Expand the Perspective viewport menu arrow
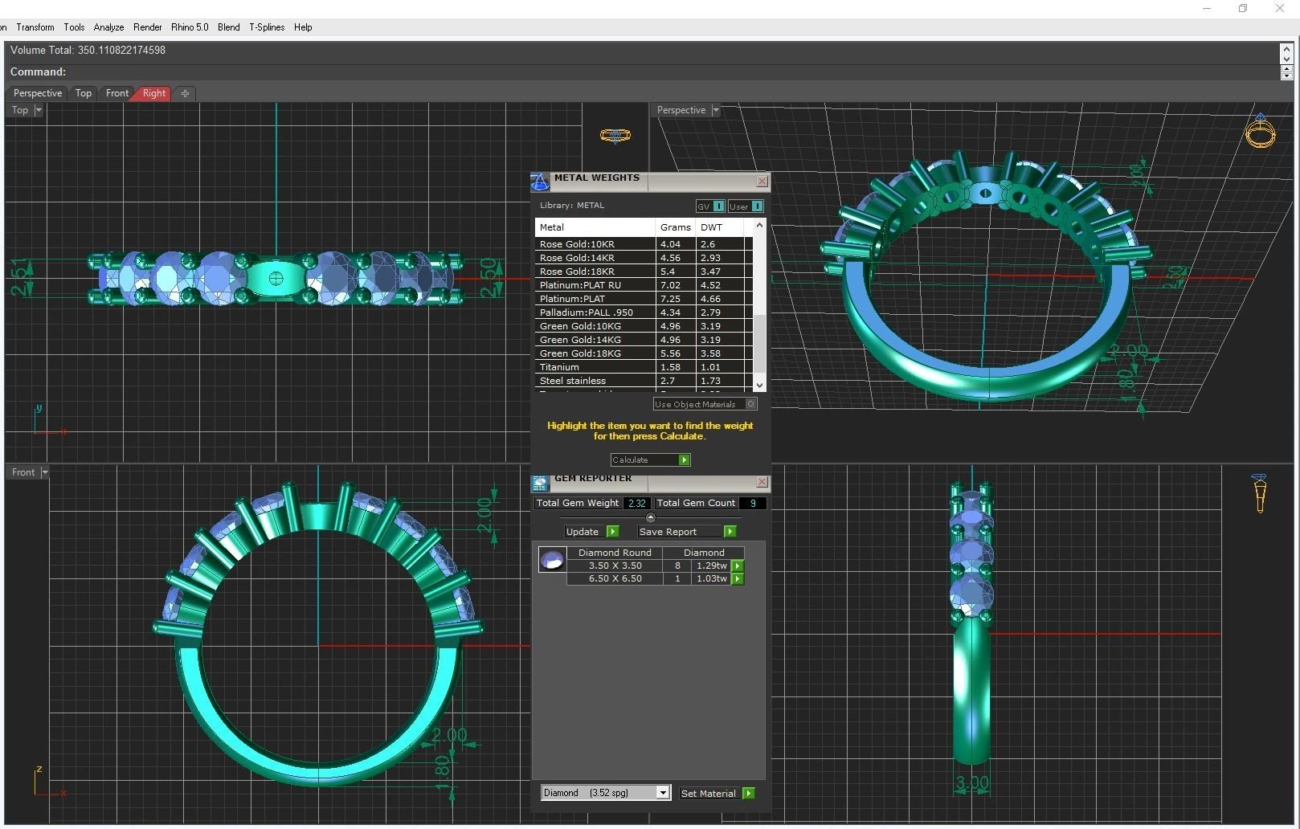 point(715,110)
